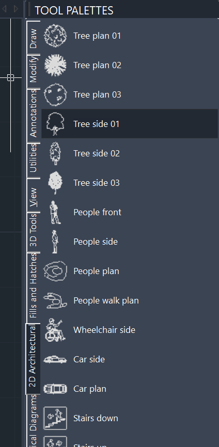Click the People plan label
Viewport: 219px width, 447px height.
(97, 271)
